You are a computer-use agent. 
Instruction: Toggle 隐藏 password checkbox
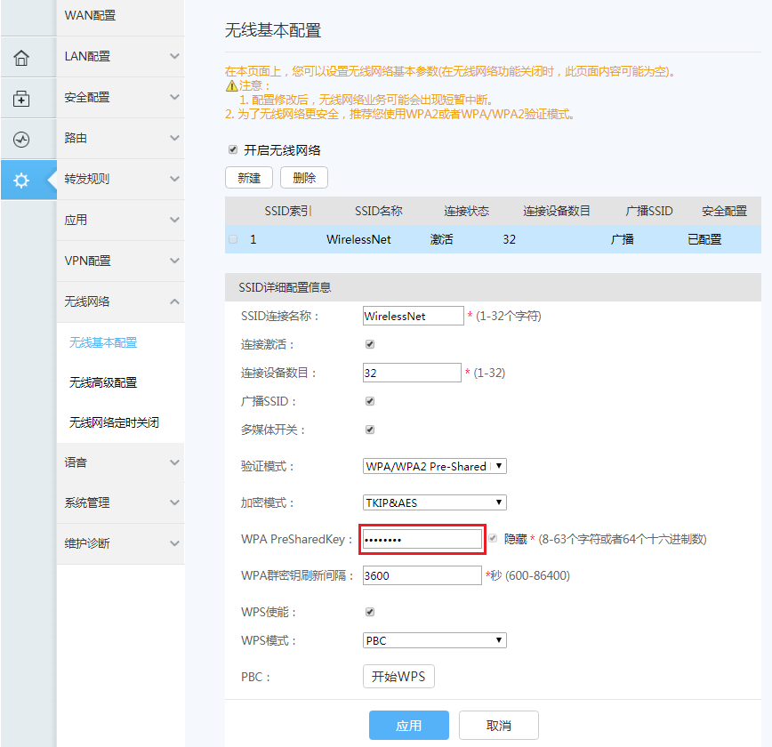tap(493, 538)
